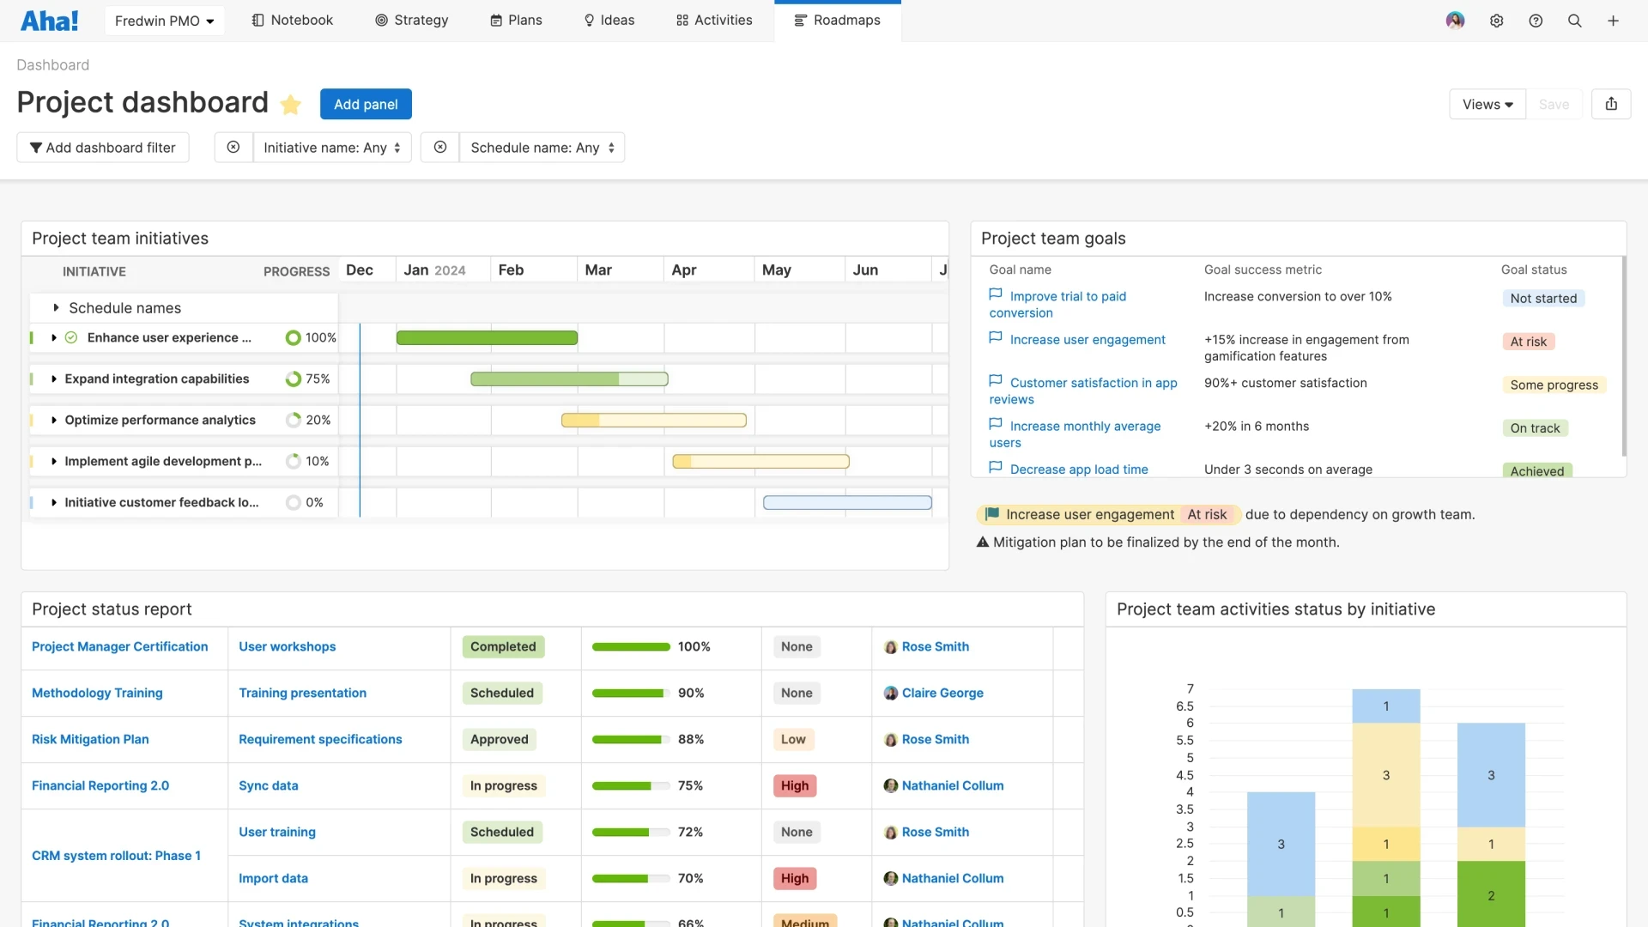Open the Fredwin PMO workspace dropdown
The image size is (1648, 927).
pyautogui.click(x=164, y=20)
